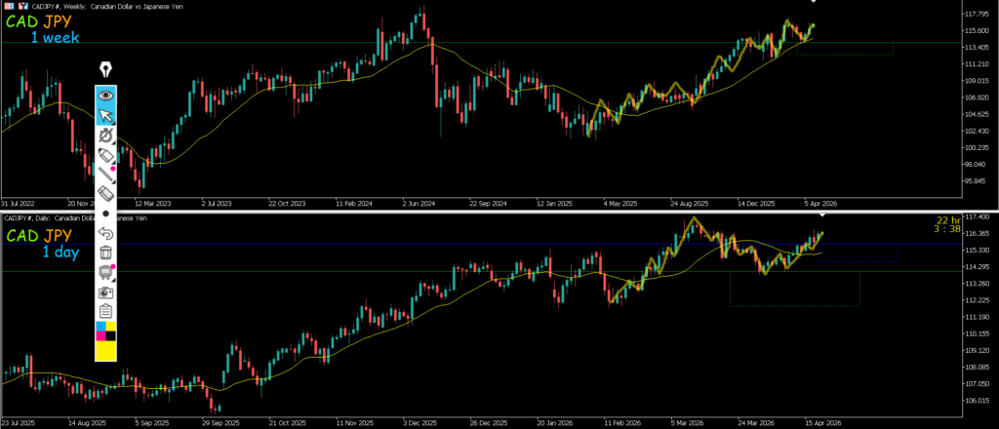The height and width of the screenshot is (429, 999).
Task: Choose the highlighter marker tool
Action: (x=106, y=156)
